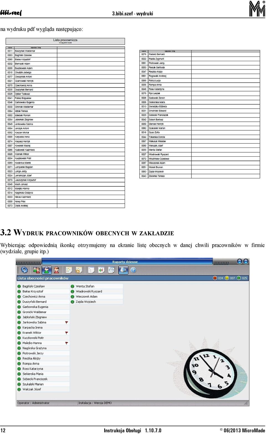Select employee Piotrowski Jerzy
Viewport: 266px width, 434px height.
33,353
